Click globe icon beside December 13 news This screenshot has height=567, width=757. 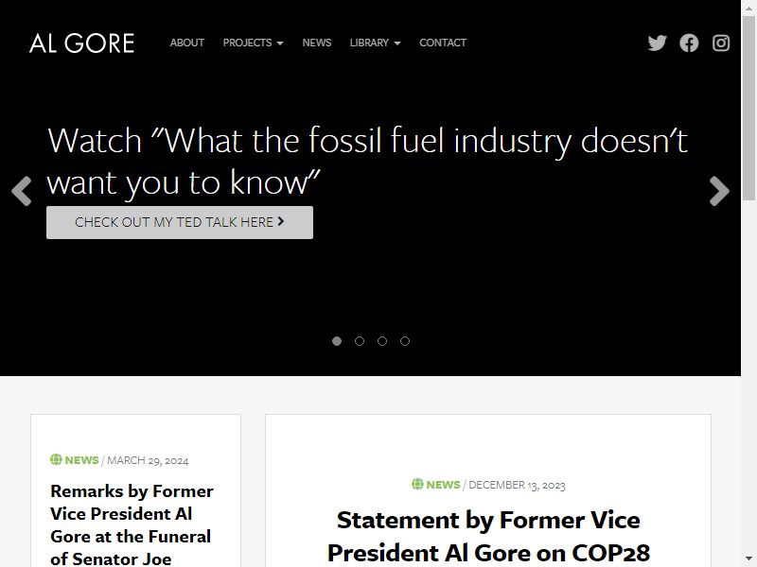(x=417, y=484)
